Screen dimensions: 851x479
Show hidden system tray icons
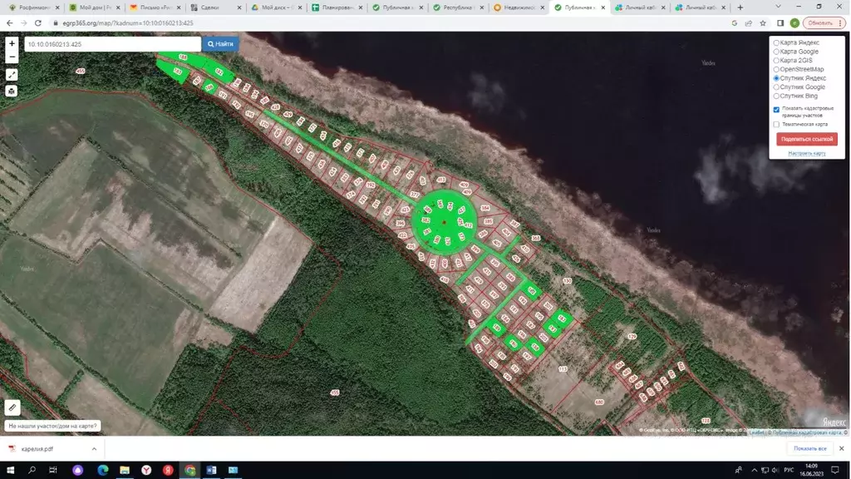(754, 470)
